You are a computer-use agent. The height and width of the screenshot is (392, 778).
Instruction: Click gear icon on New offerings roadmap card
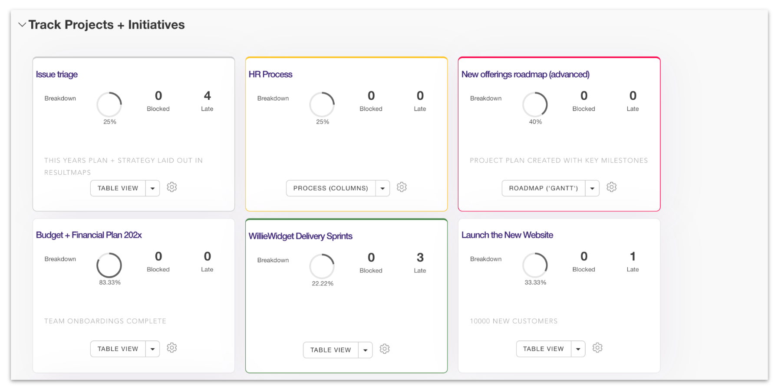click(611, 187)
